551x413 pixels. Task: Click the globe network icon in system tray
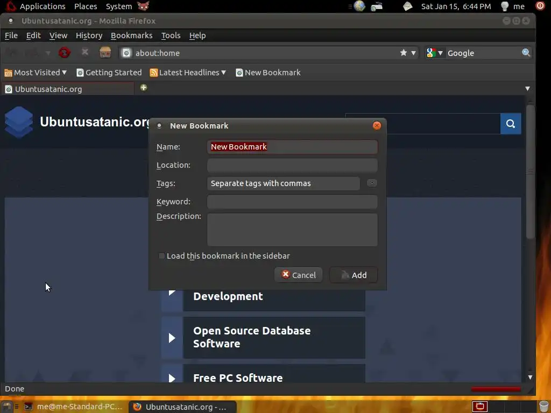coord(359,6)
